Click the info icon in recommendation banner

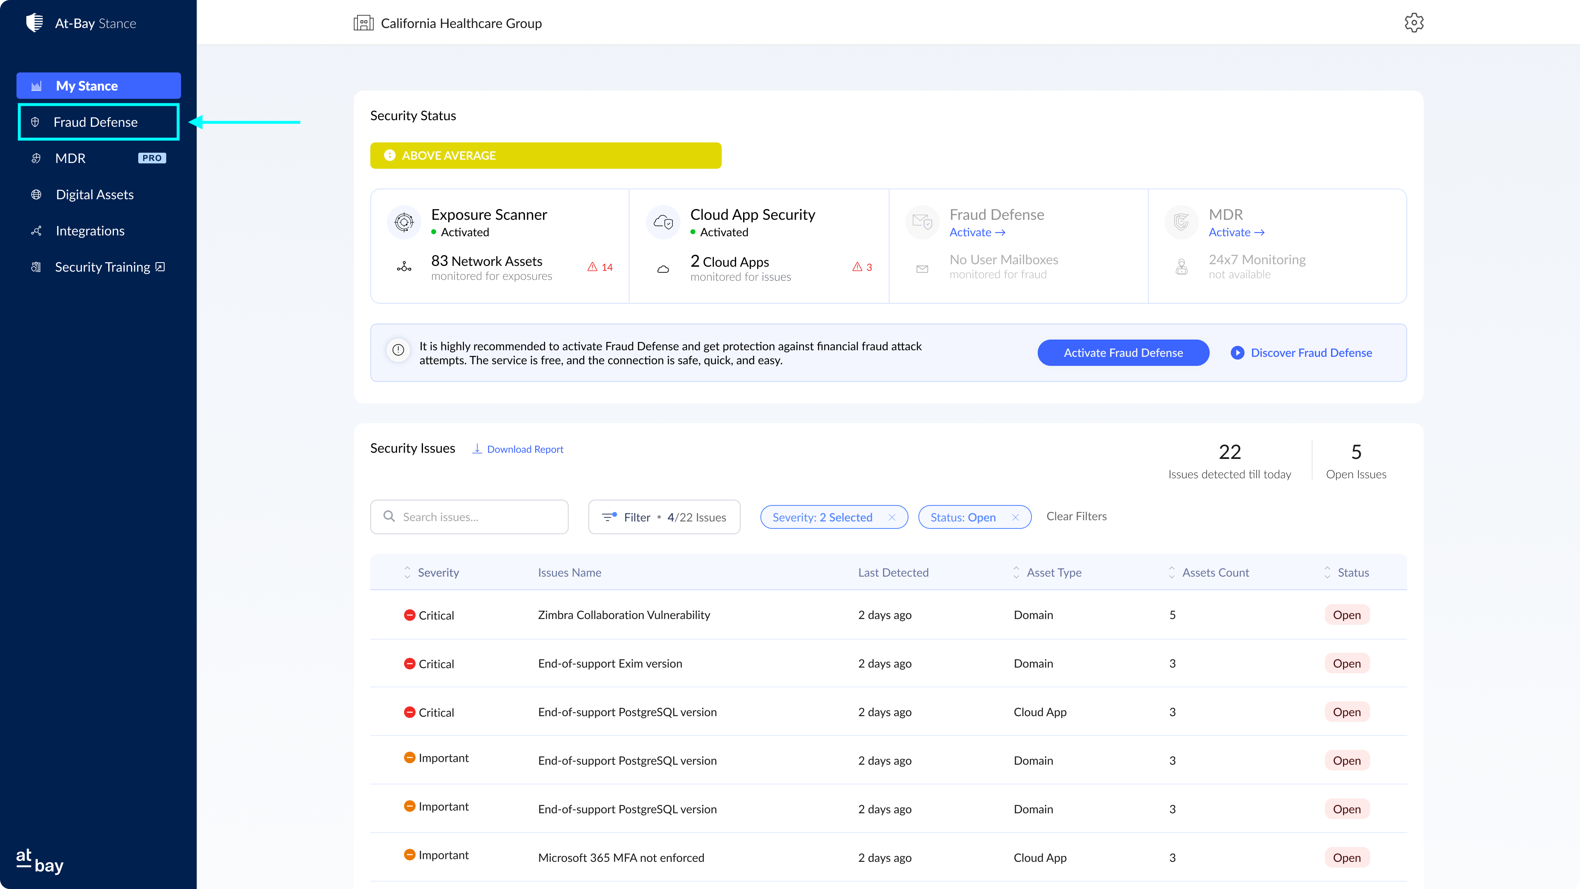click(398, 350)
